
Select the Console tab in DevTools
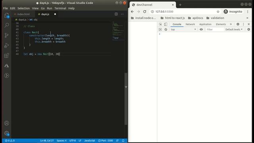(x=177, y=24)
